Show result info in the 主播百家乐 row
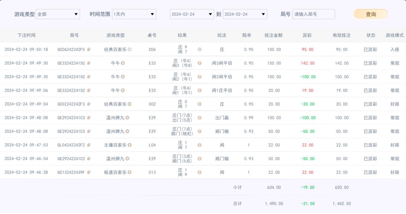Image resolution: width=406 pixels, height=214 pixels. coord(200,145)
